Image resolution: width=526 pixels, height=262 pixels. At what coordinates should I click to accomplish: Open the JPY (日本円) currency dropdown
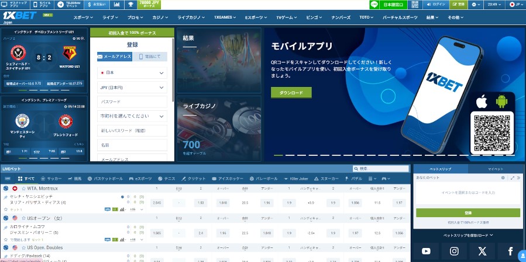pyautogui.click(x=132, y=88)
